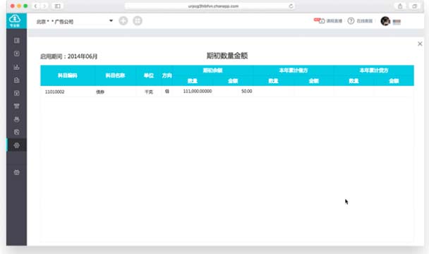Open the question mark online help icon
This screenshot has width=429, height=254.
tap(351, 20)
